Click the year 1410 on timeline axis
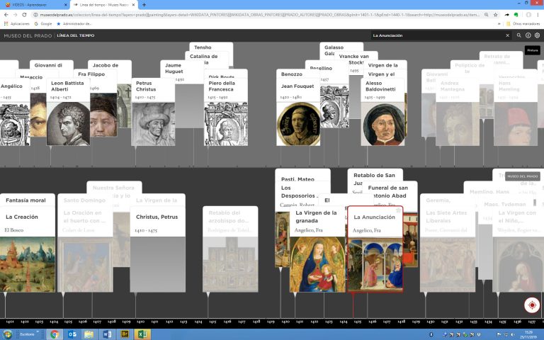This screenshot has height=340, width=544. 140,322
